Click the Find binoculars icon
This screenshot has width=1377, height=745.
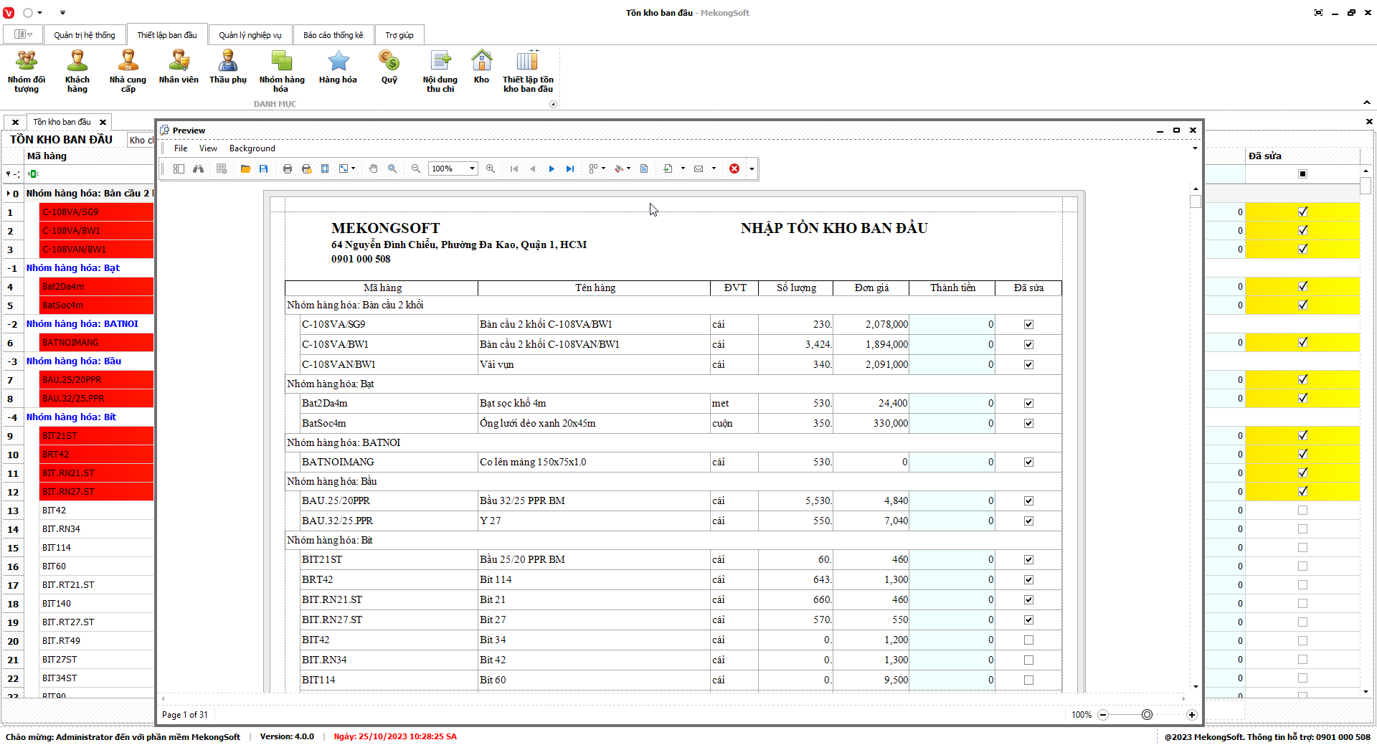pyautogui.click(x=199, y=169)
